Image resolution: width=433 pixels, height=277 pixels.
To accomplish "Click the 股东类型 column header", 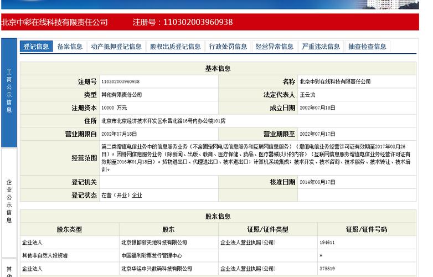I will [x=70, y=229].
